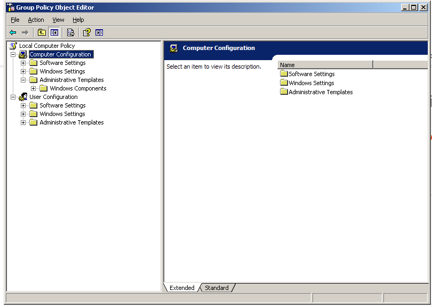Toggle the Show/Hide Console Tree icon

point(54,32)
